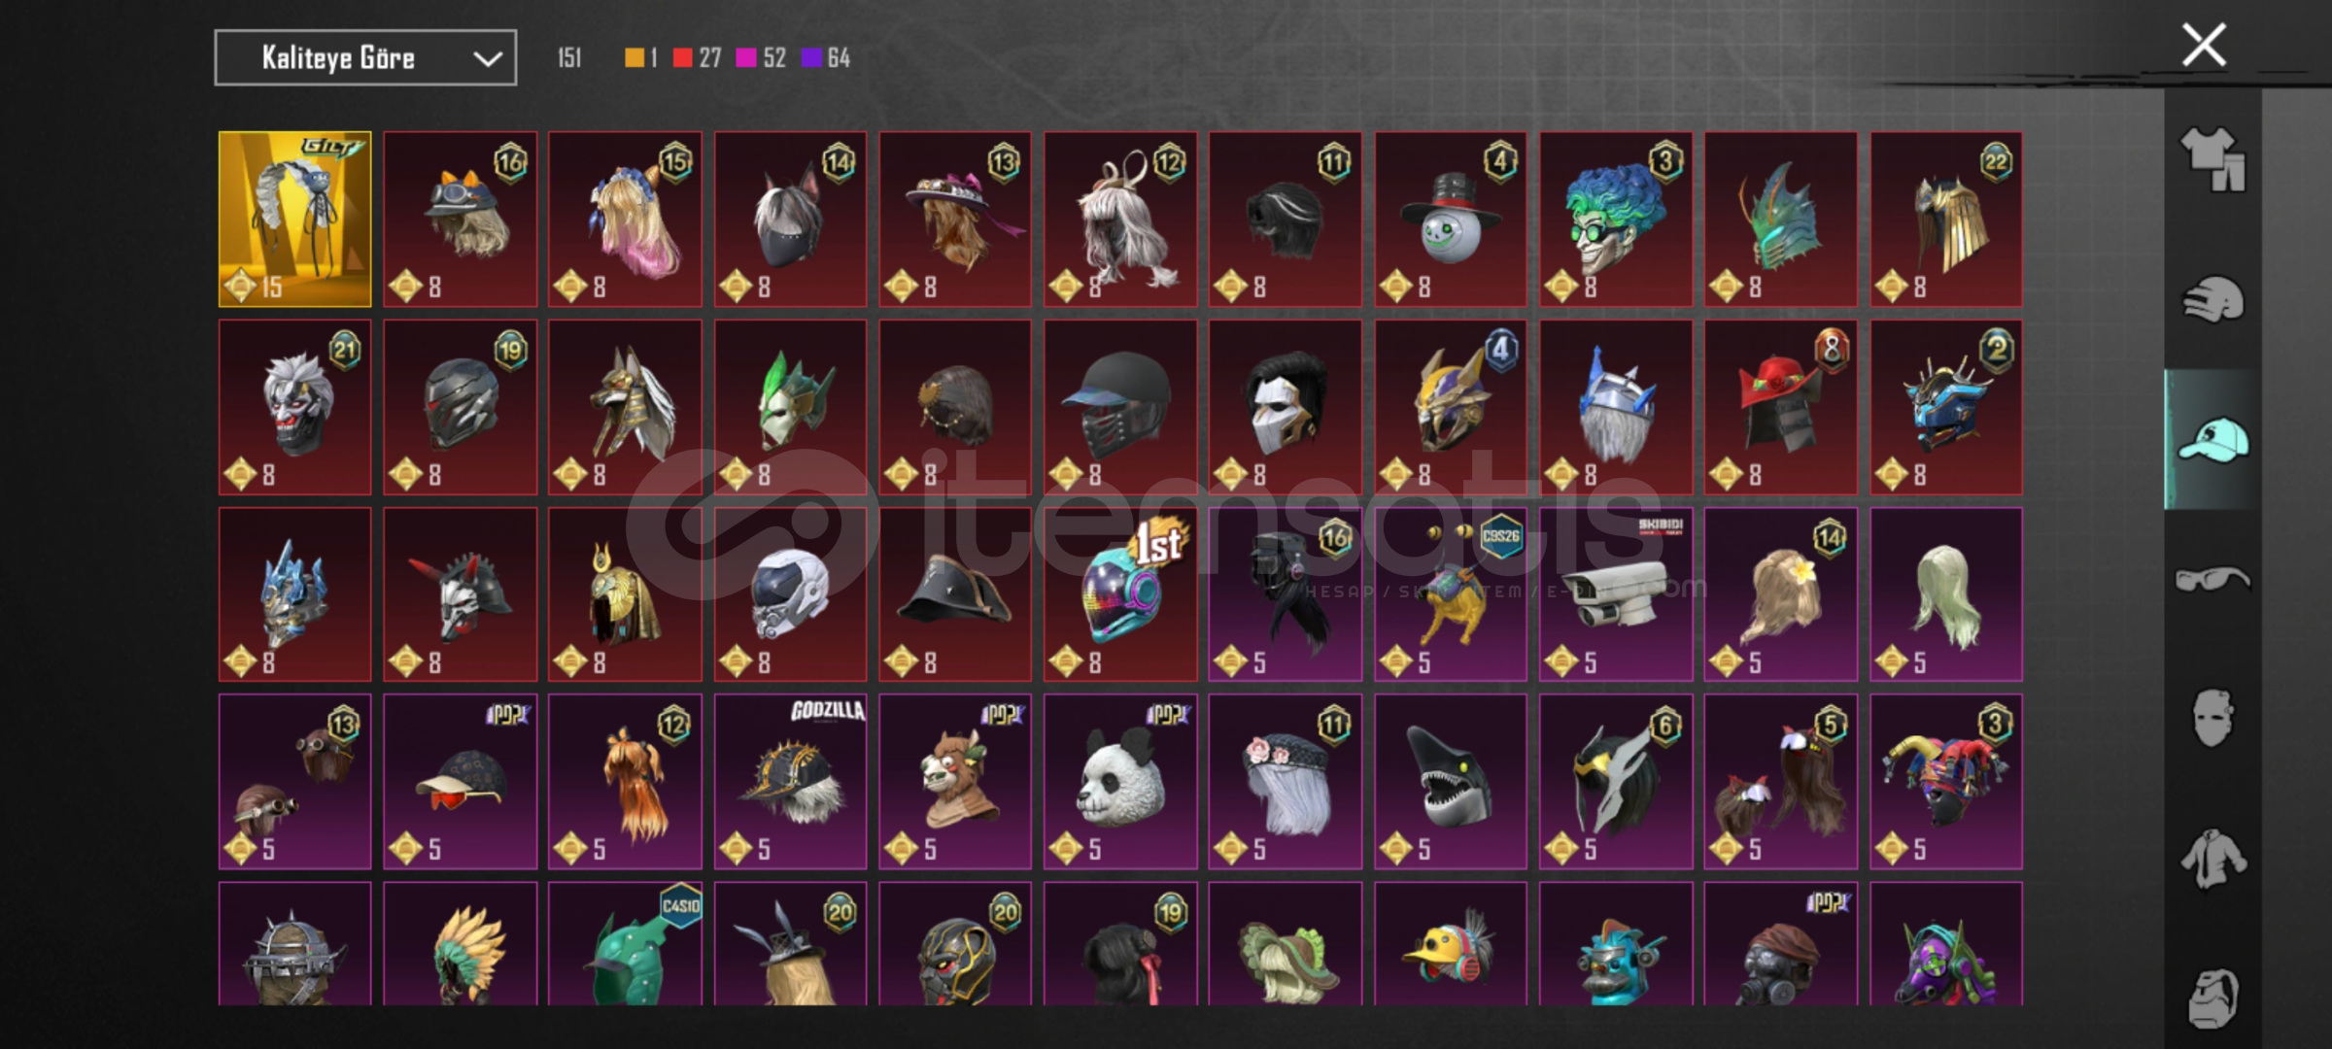The width and height of the screenshot is (2332, 1049).
Task: Pick the 1st place neon helmet
Action: [1120, 594]
